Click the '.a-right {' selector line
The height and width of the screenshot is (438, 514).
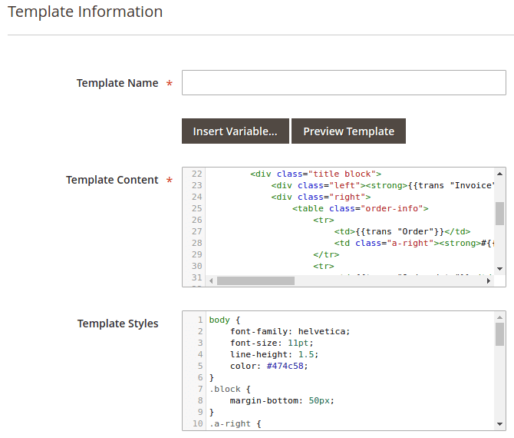[x=235, y=423]
